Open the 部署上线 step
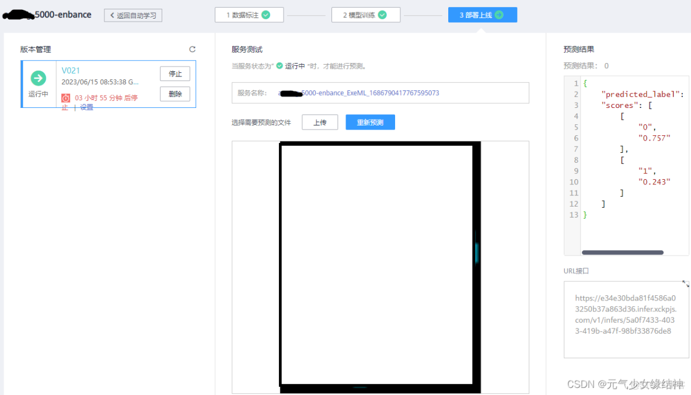Screen dimensions: 691x395 (x=483, y=15)
